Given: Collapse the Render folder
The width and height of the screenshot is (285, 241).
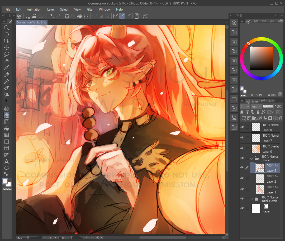Looking at the screenshot, I should tap(252, 159).
